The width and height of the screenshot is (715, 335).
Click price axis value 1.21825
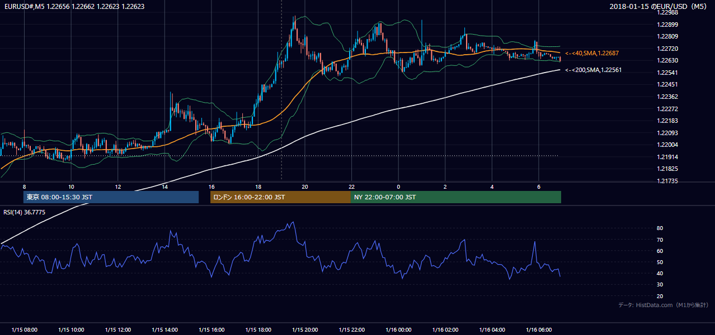[668, 169]
